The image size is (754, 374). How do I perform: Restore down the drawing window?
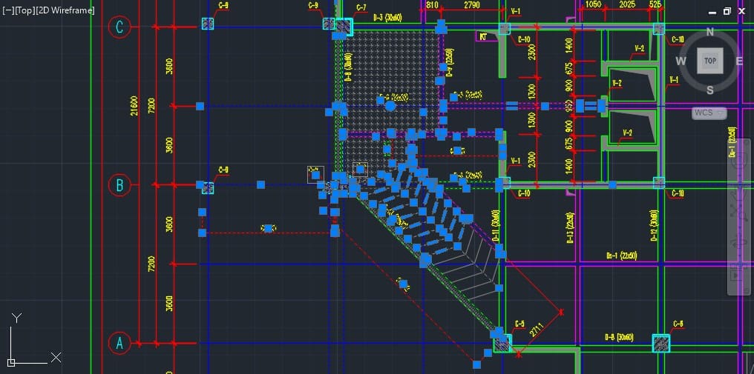(727, 11)
